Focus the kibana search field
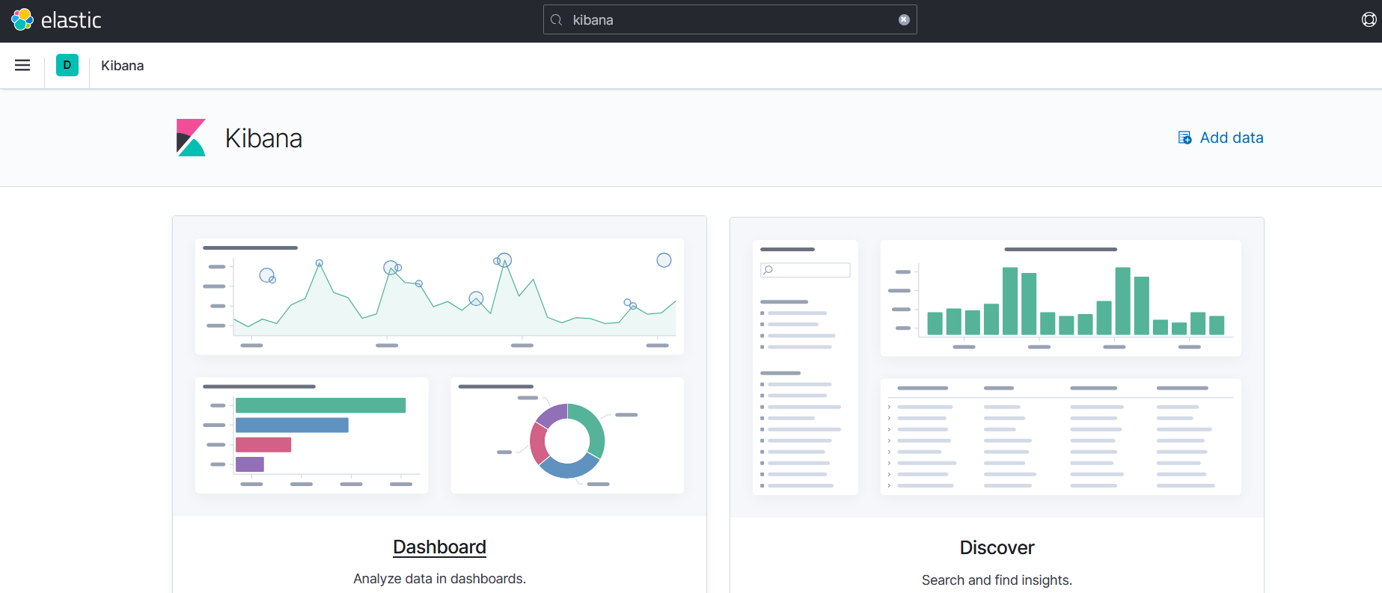The width and height of the screenshot is (1382, 593). [x=730, y=20]
